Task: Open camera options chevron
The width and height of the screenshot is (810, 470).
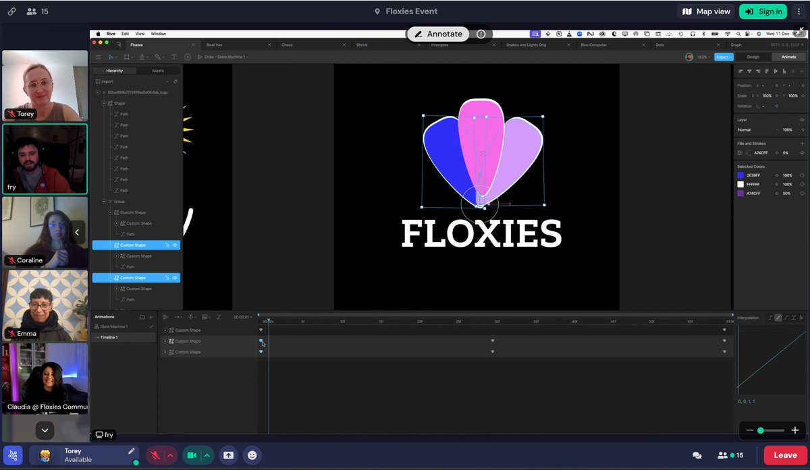Action: tap(207, 455)
